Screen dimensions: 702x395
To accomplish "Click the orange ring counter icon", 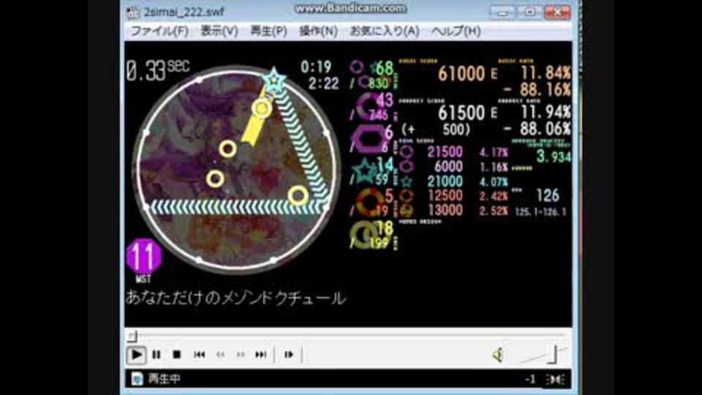I will pyautogui.click(x=370, y=202).
